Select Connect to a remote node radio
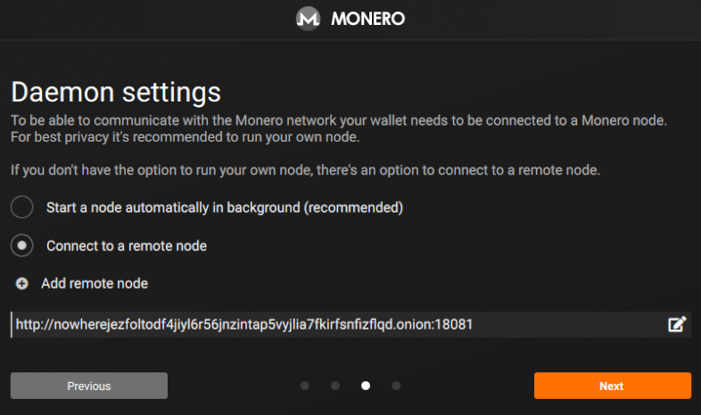This screenshot has width=701, height=415. (22, 246)
